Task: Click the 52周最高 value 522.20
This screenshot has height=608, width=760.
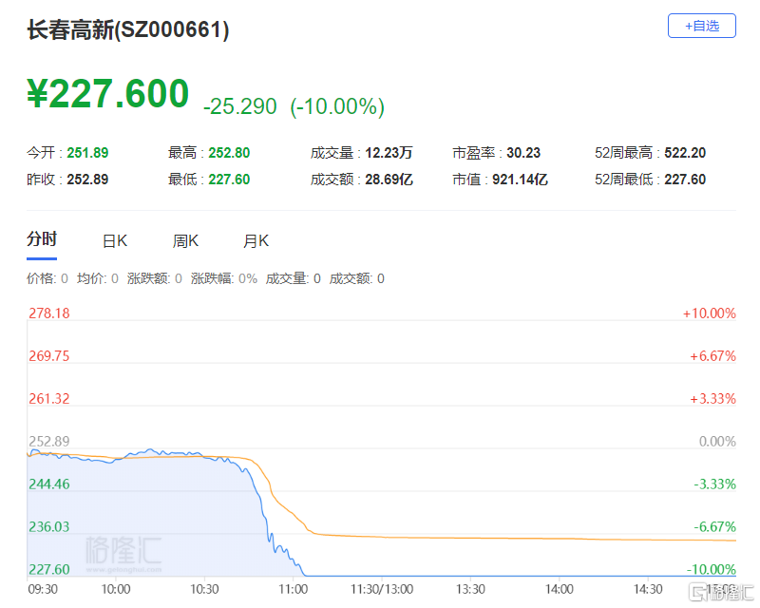Action: point(685,153)
